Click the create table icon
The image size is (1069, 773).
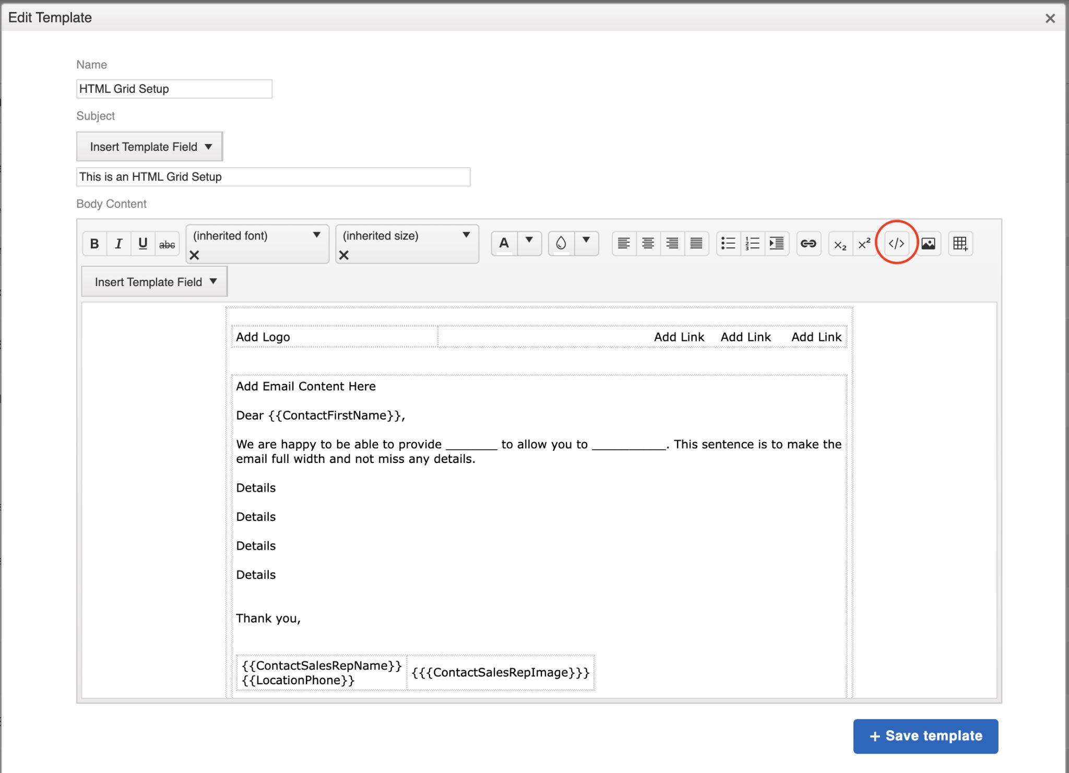click(x=960, y=243)
